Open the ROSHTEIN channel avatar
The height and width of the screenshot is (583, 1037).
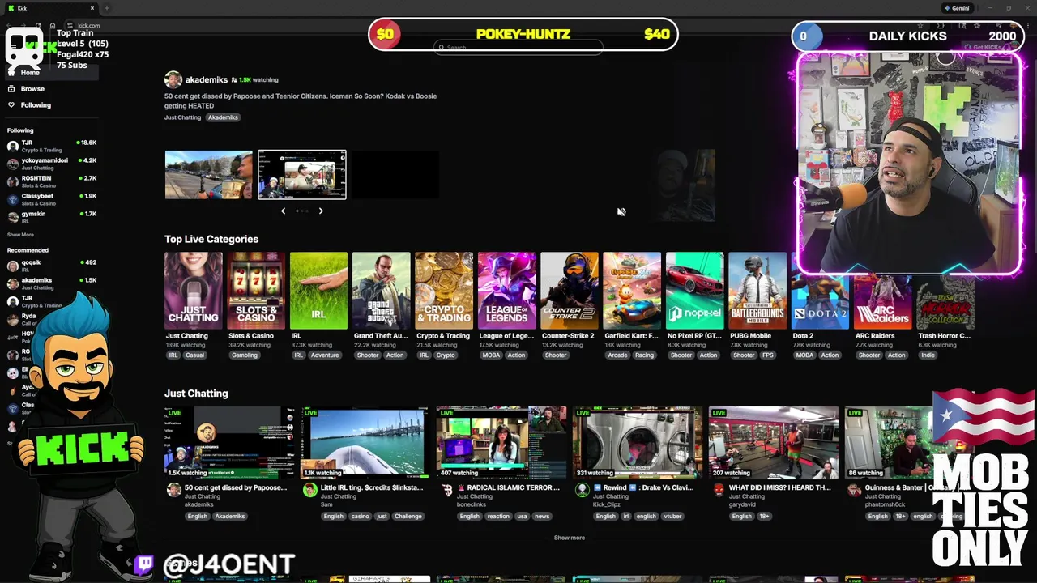pyautogui.click(x=13, y=181)
